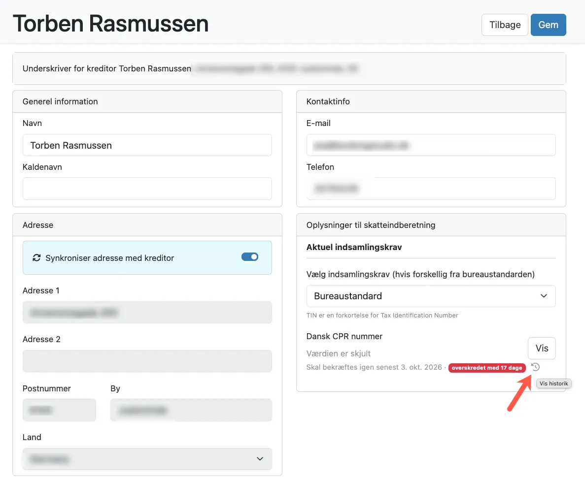Click the 'Værdien er skjult' text
585x477 pixels.
click(339, 353)
